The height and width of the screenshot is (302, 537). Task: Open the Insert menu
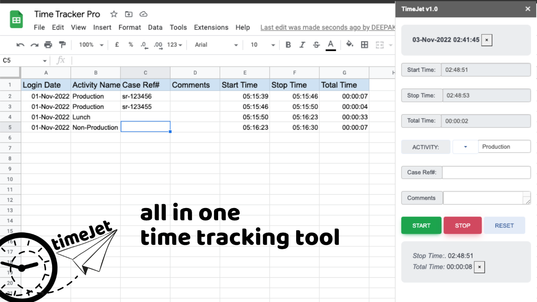coord(102,27)
